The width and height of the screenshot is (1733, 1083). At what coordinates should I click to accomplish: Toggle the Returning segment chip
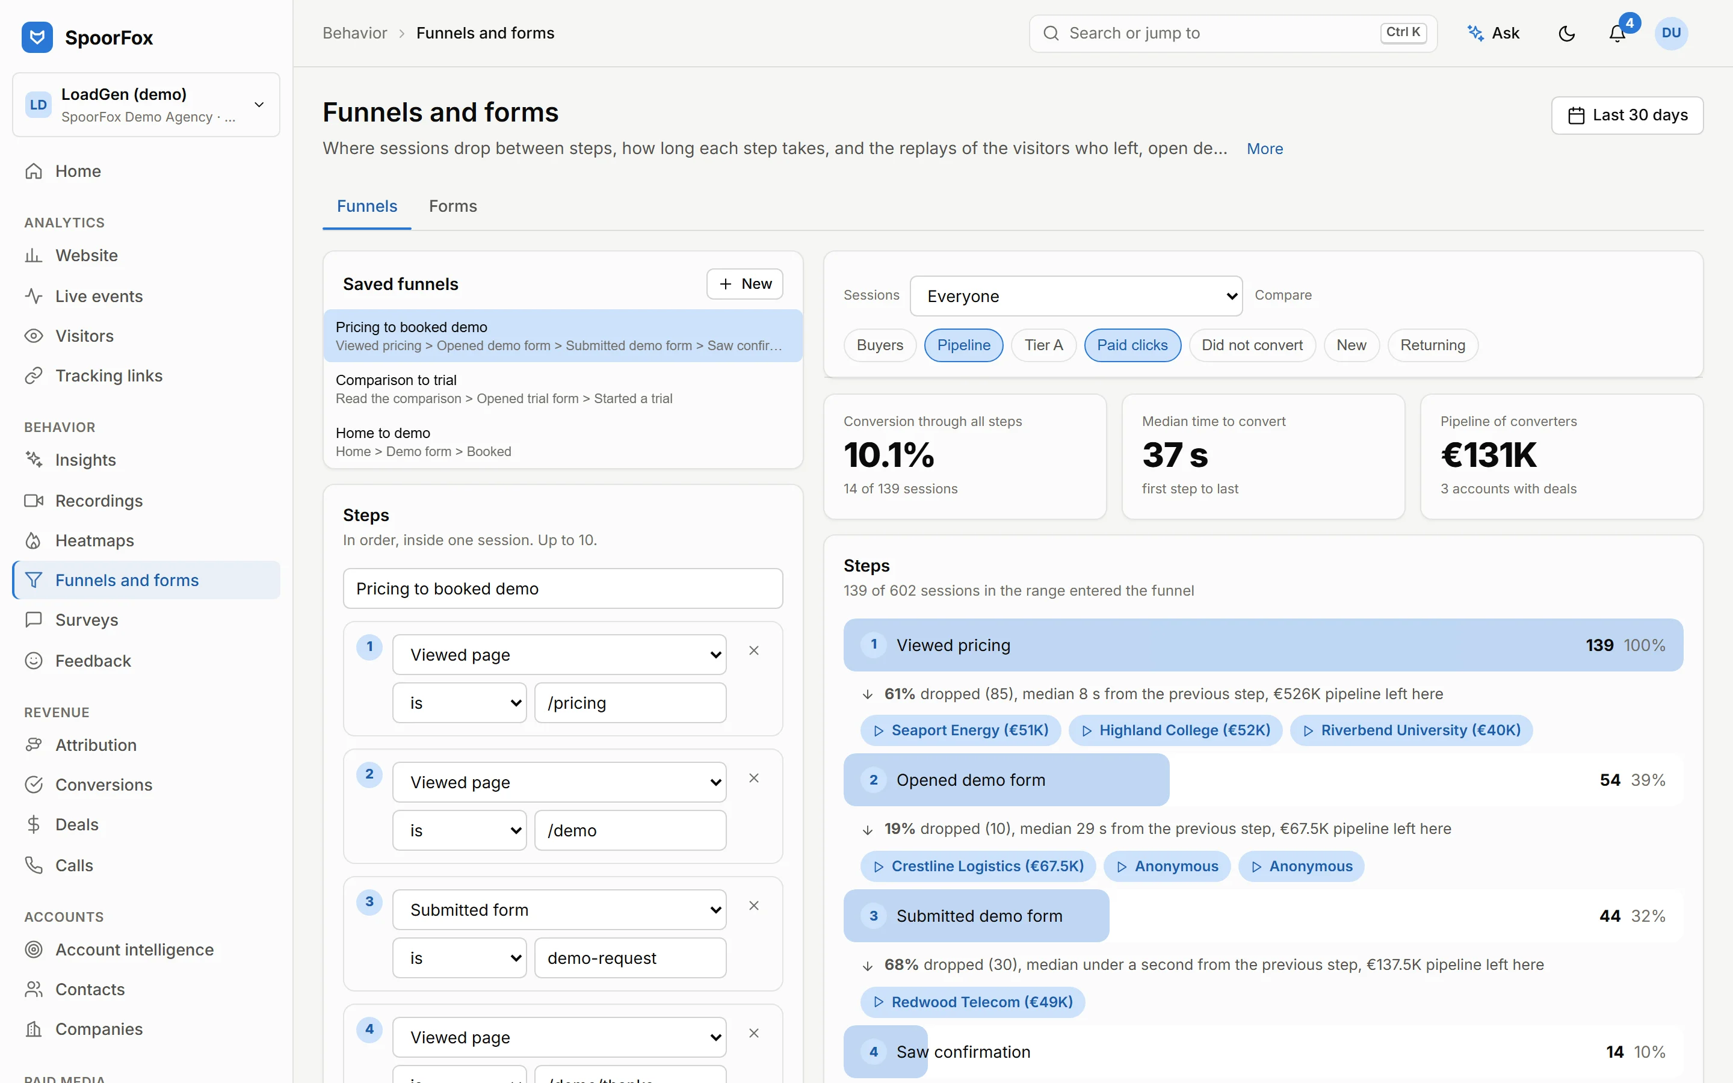point(1432,345)
